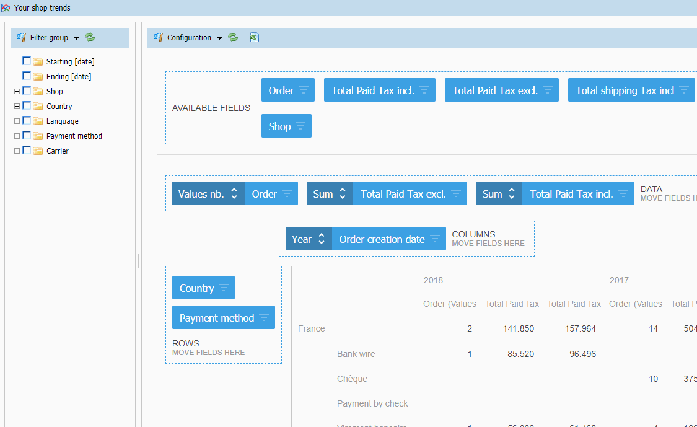
Task: Expand the Shop filter tree node
Action: point(17,91)
